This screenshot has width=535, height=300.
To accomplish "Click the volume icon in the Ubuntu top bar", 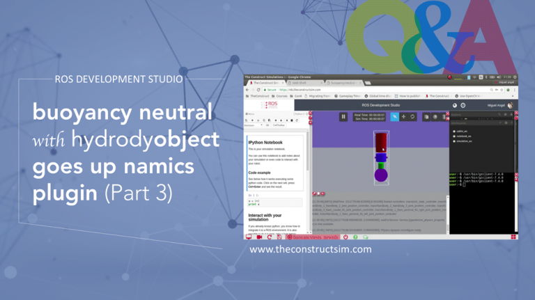I will click(499, 77).
